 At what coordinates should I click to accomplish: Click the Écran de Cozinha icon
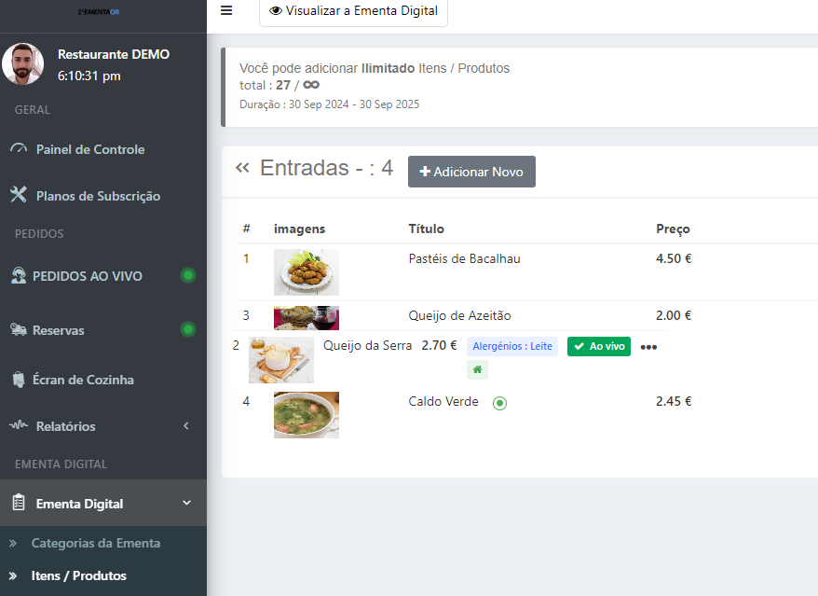[x=19, y=380]
